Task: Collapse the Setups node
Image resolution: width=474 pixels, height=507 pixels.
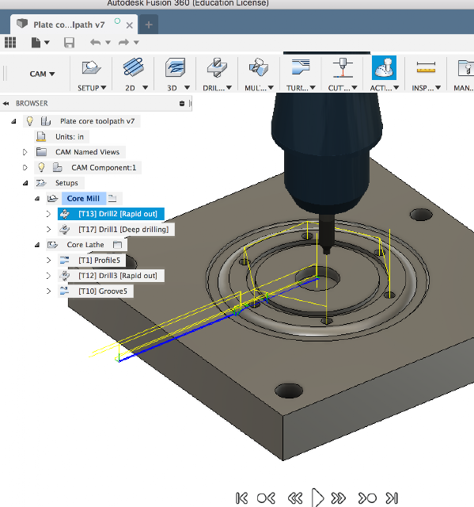Action: [25, 183]
